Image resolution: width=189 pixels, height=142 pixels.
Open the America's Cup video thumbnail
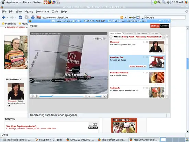[x=157, y=62]
